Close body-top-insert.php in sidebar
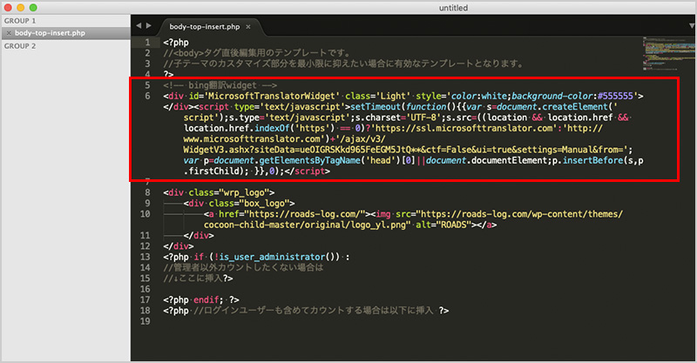The height and width of the screenshot is (363, 697). pyautogui.click(x=9, y=33)
